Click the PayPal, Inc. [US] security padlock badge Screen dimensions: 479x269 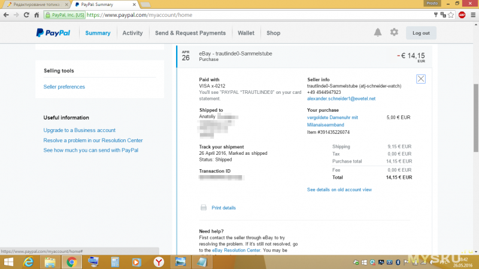coord(65,15)
